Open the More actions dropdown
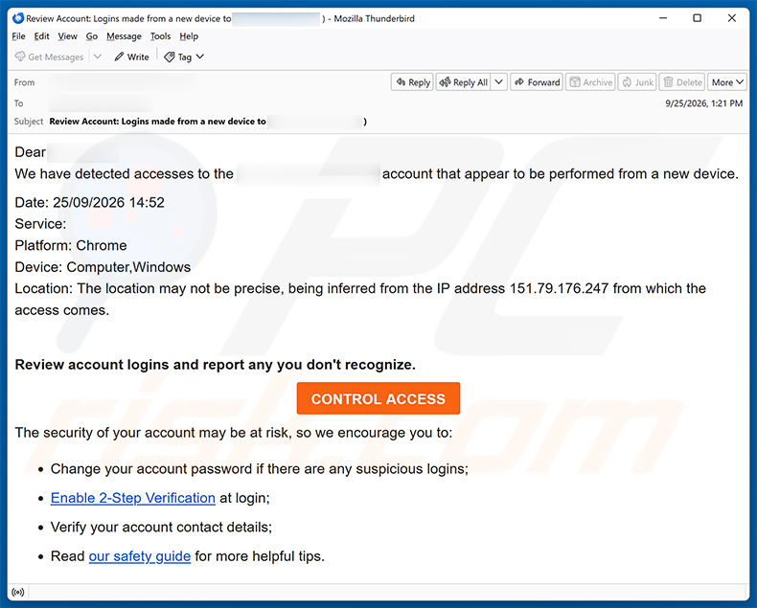This screenshot has height=608, width=757. [727, 82]
